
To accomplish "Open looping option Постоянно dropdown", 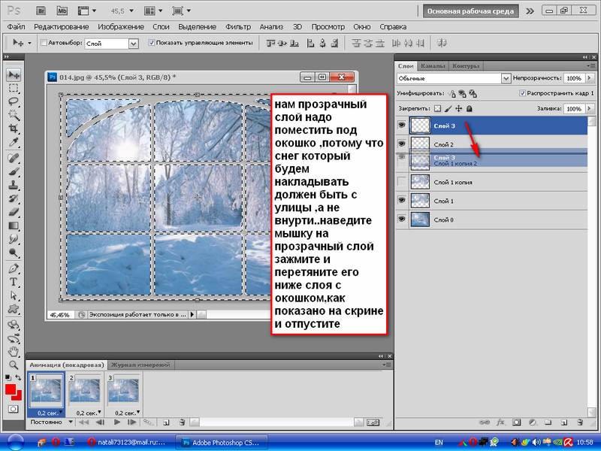I will click(x=71, y=422).
